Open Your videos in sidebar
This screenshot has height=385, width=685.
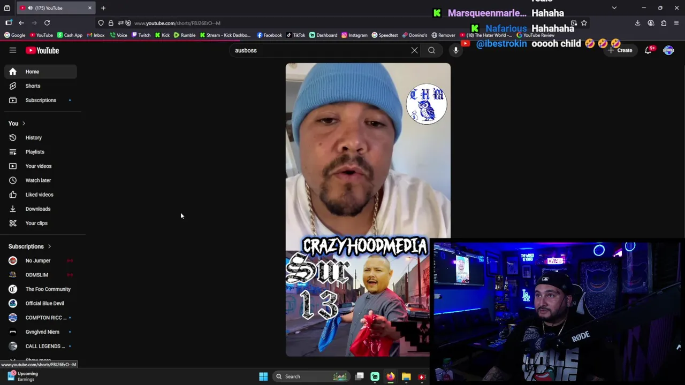[x=41, y=166]
